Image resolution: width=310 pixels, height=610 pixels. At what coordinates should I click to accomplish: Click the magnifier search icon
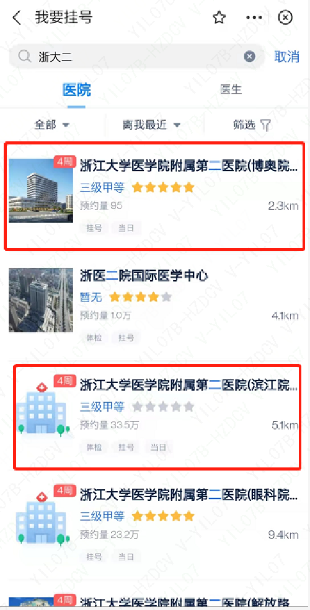coord(25,57)
